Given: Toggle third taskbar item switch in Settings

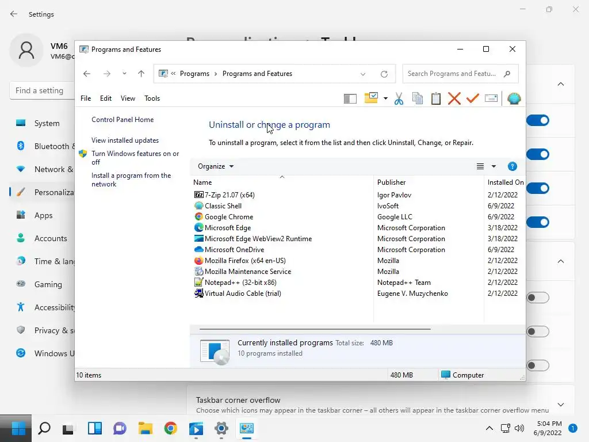Looking at the screenshot, I should pos(538,188).
